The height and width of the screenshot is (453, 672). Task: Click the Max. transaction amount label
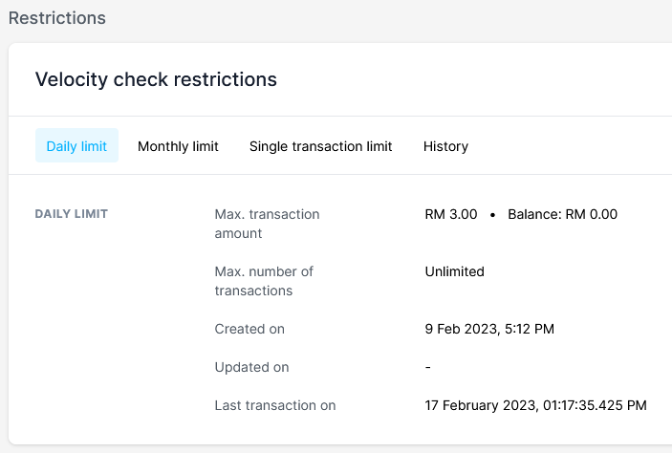point(267,224)
